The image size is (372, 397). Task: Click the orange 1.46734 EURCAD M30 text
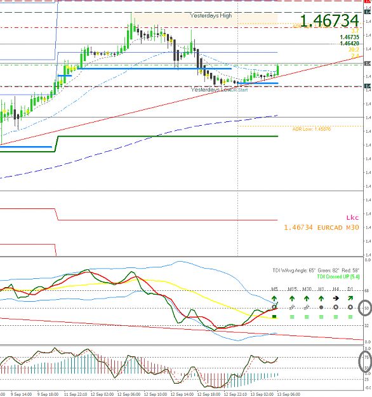click(321, 227)
